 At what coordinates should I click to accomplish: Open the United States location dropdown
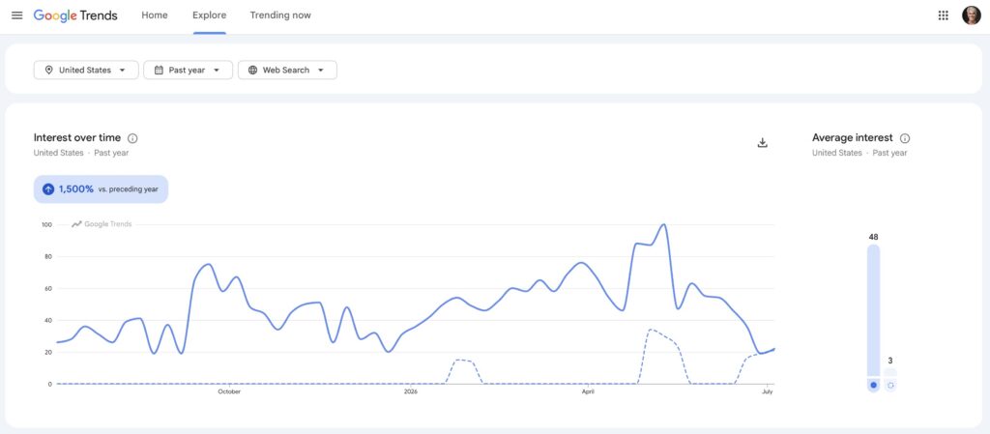coord(86,70)
